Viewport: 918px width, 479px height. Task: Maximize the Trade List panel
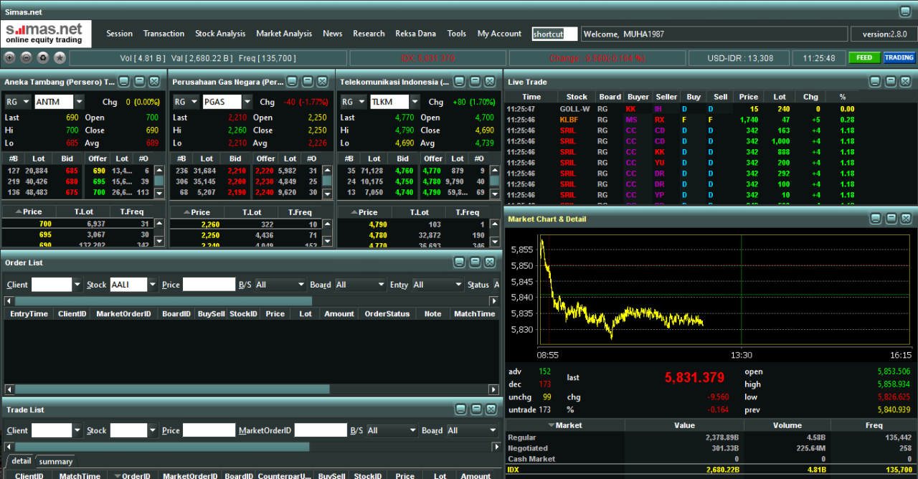click(x=475, y=409)
